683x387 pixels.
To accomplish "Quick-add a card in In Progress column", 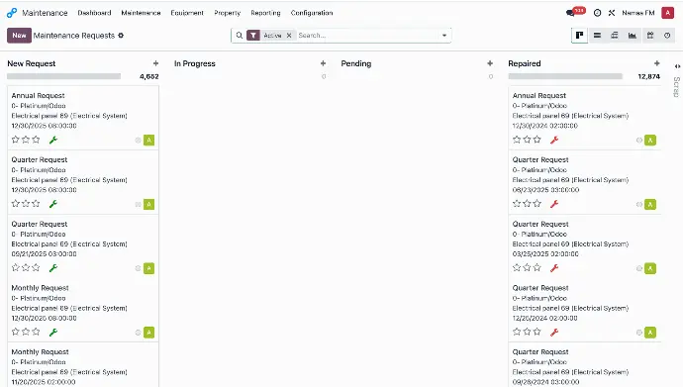I will coord(323,63).
